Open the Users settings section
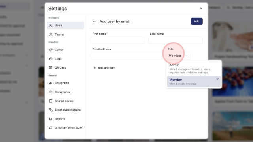Image resolution: width=253 pixels, height=142 pixels. tap(65, 25)
